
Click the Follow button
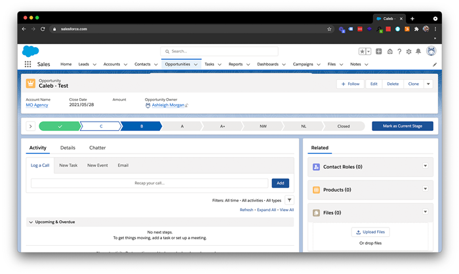(350, 84)
